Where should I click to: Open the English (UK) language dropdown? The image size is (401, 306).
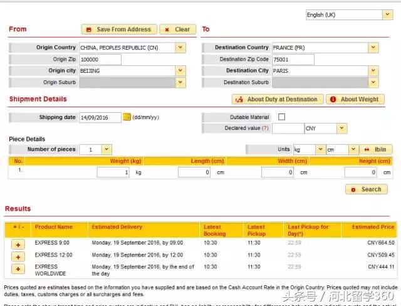pos(348,14)
